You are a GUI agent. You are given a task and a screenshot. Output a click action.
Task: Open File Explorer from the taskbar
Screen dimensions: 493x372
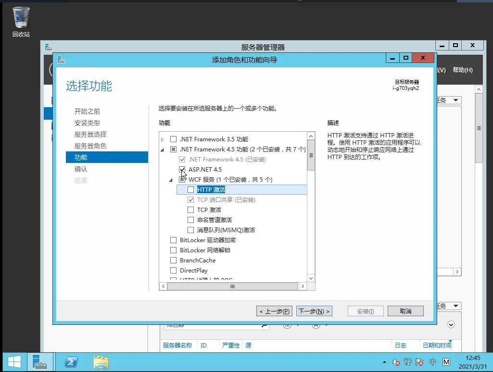[101, 361]
